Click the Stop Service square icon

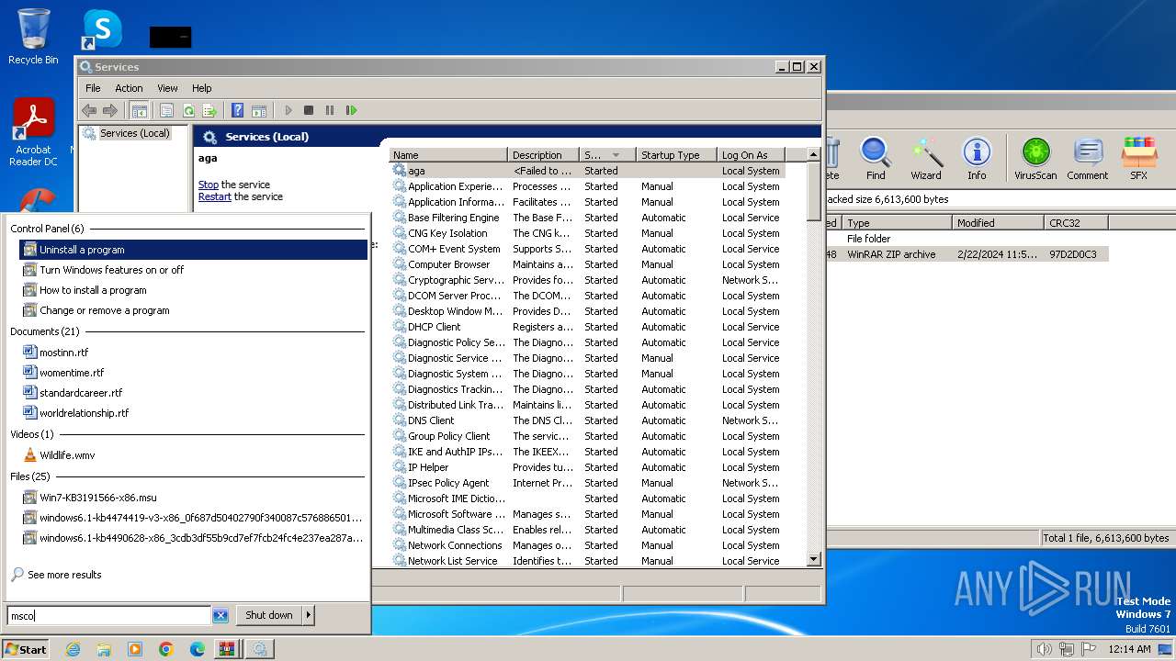pos(309,110)
